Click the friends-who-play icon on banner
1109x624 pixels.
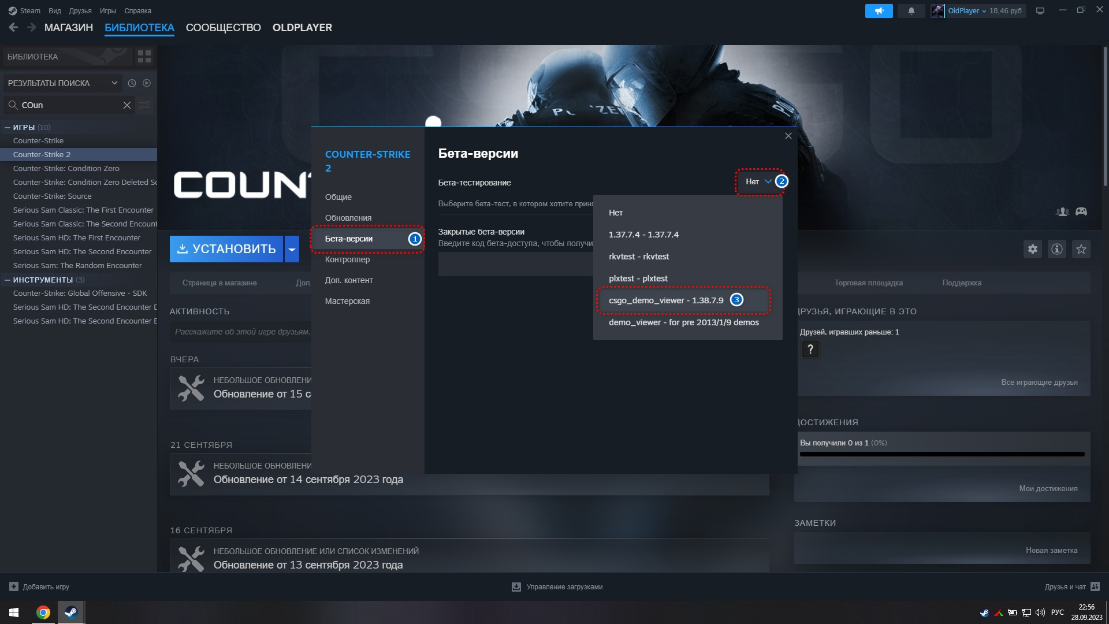tap(1062, 211)
